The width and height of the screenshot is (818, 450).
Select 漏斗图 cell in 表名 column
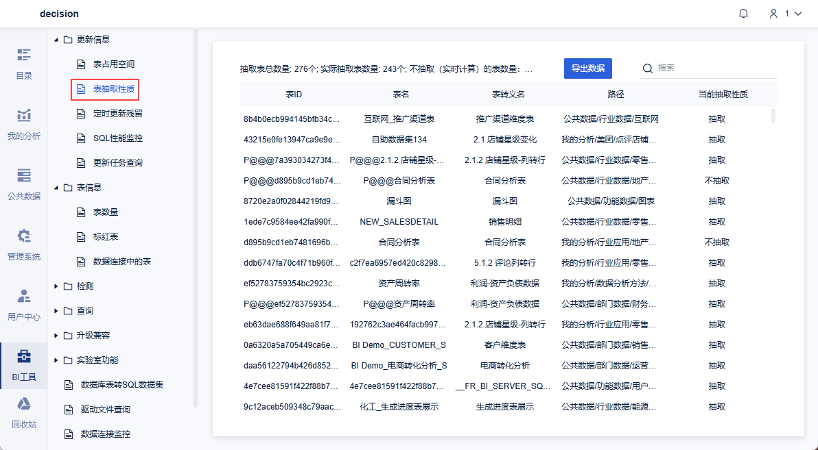(x=399, y=201)
